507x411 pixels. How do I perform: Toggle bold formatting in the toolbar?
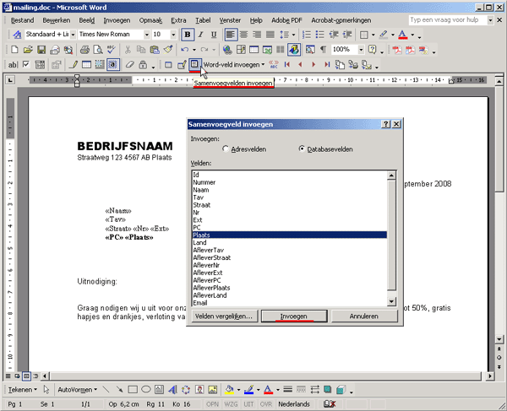[188, 35]
